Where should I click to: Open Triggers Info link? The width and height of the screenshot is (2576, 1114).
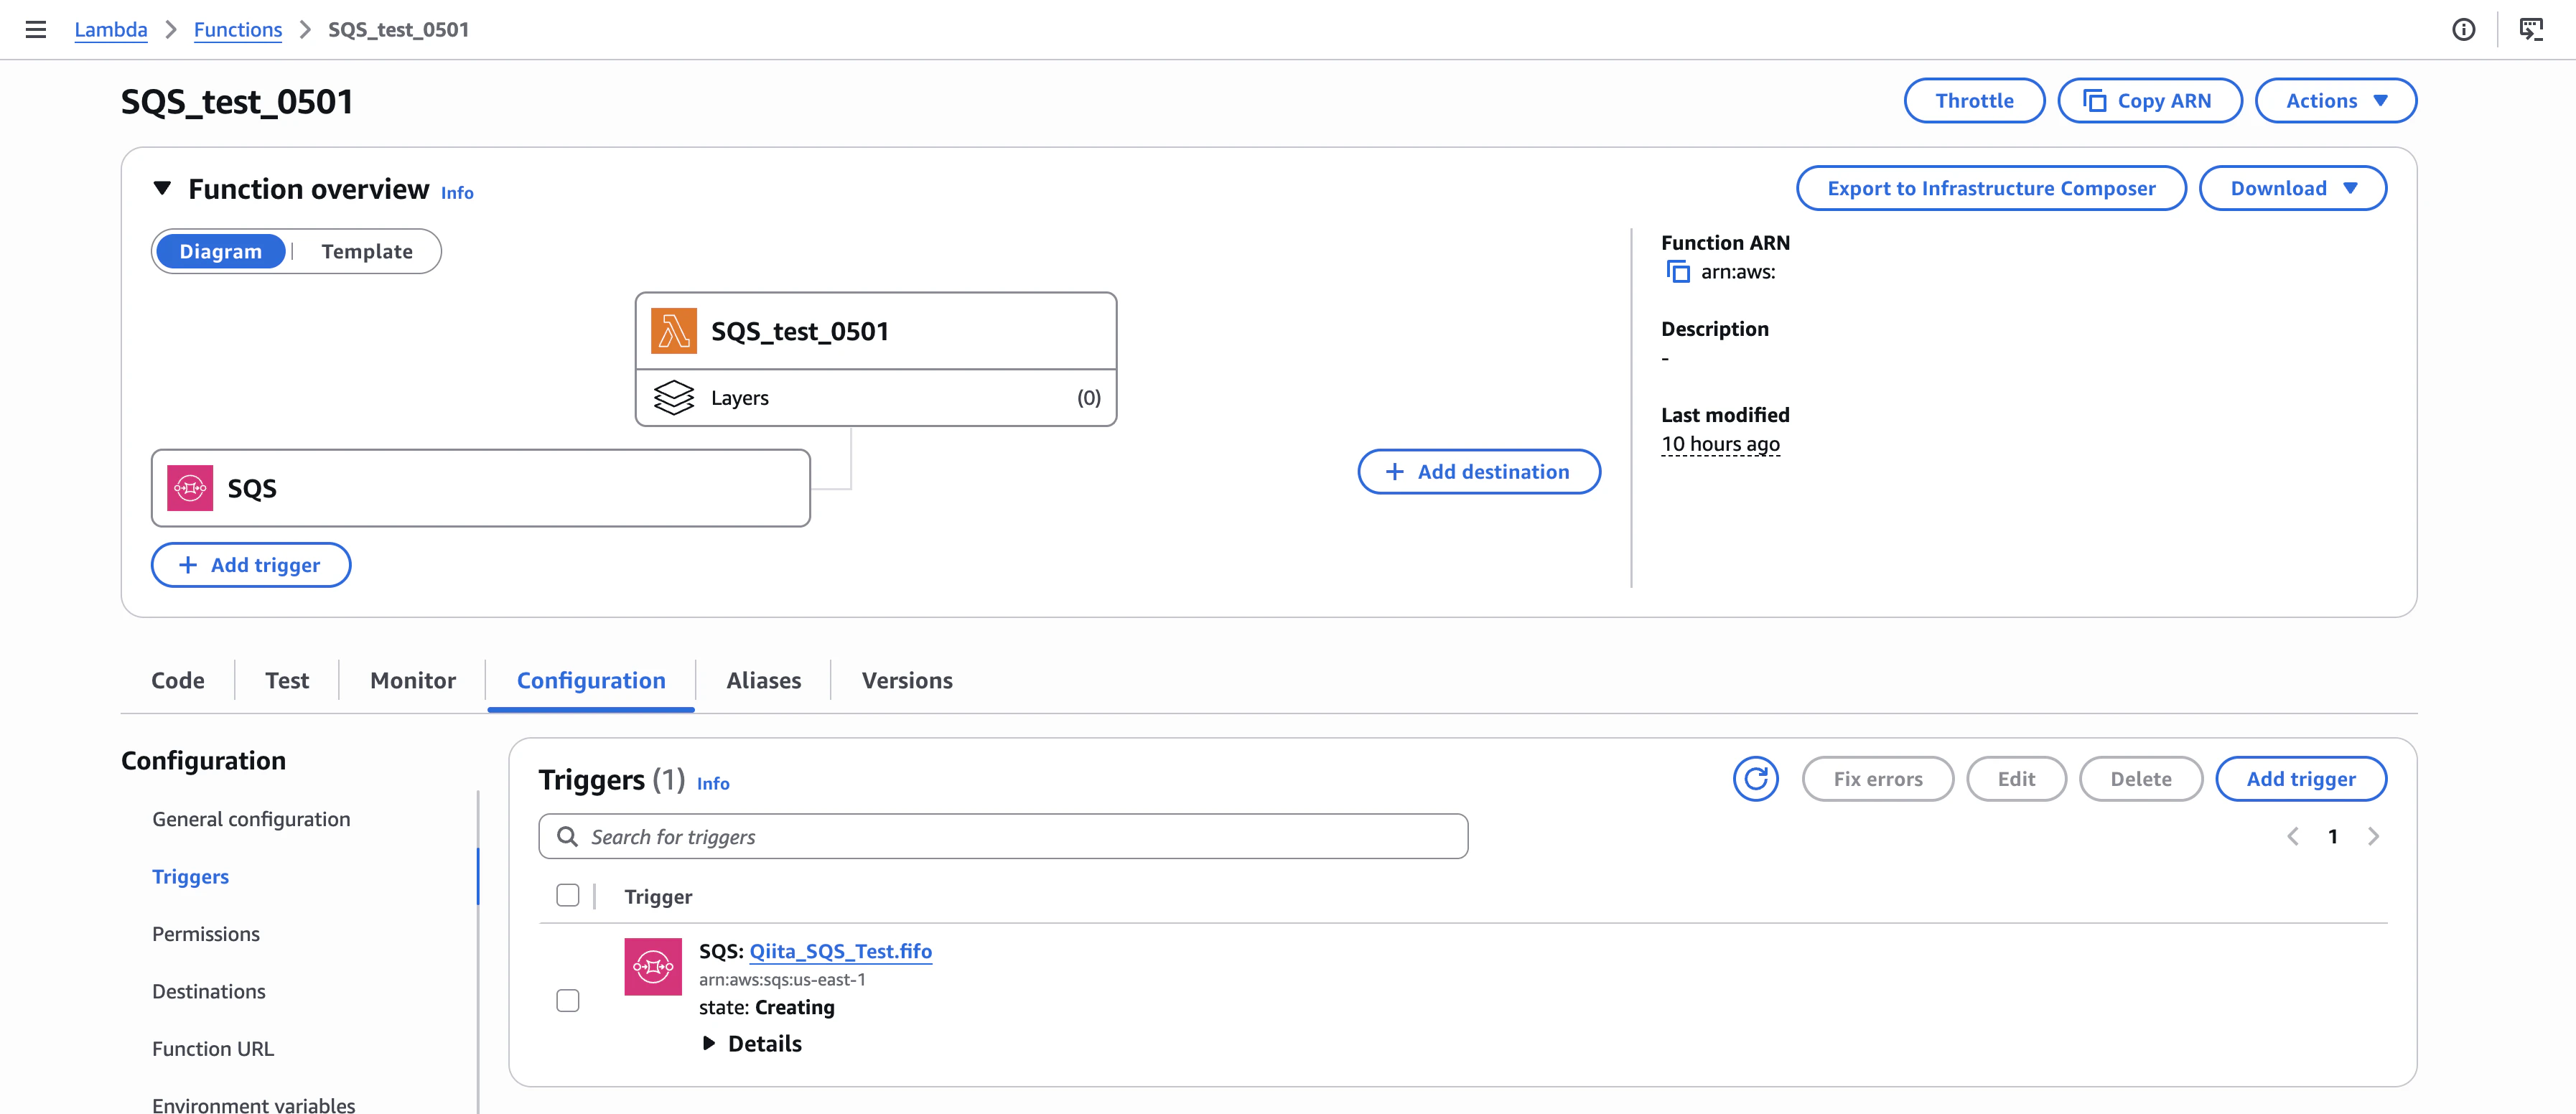[713, 783]
